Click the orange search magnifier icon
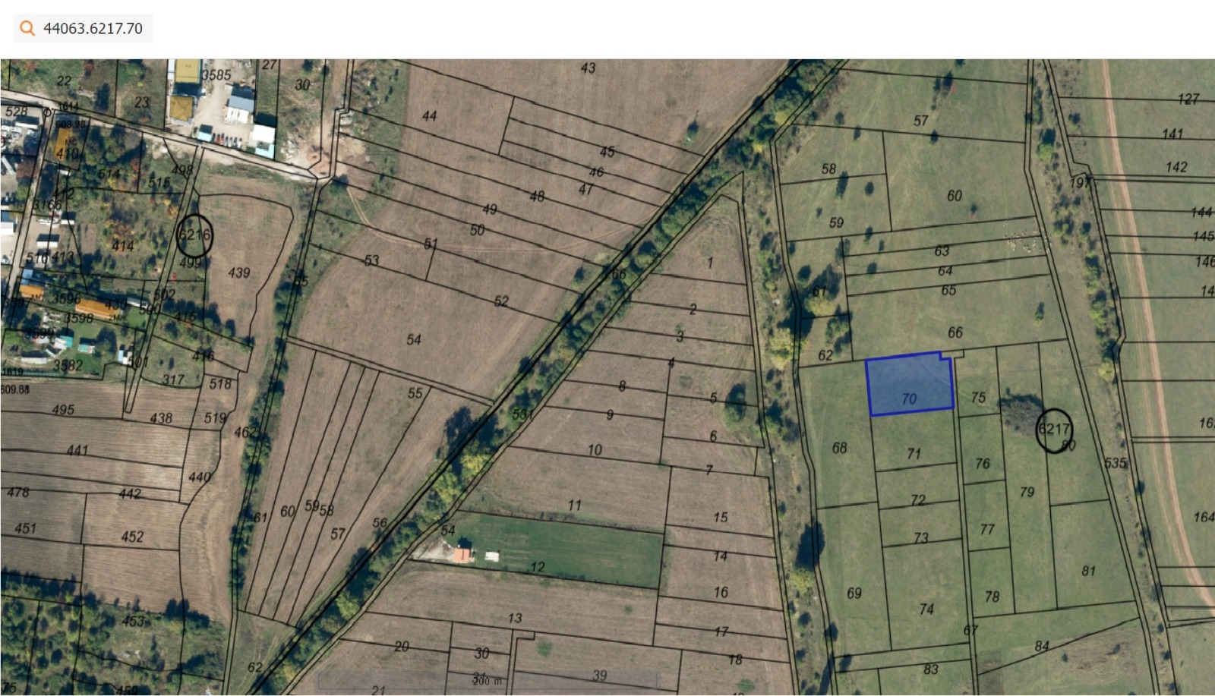 point(27,29)
